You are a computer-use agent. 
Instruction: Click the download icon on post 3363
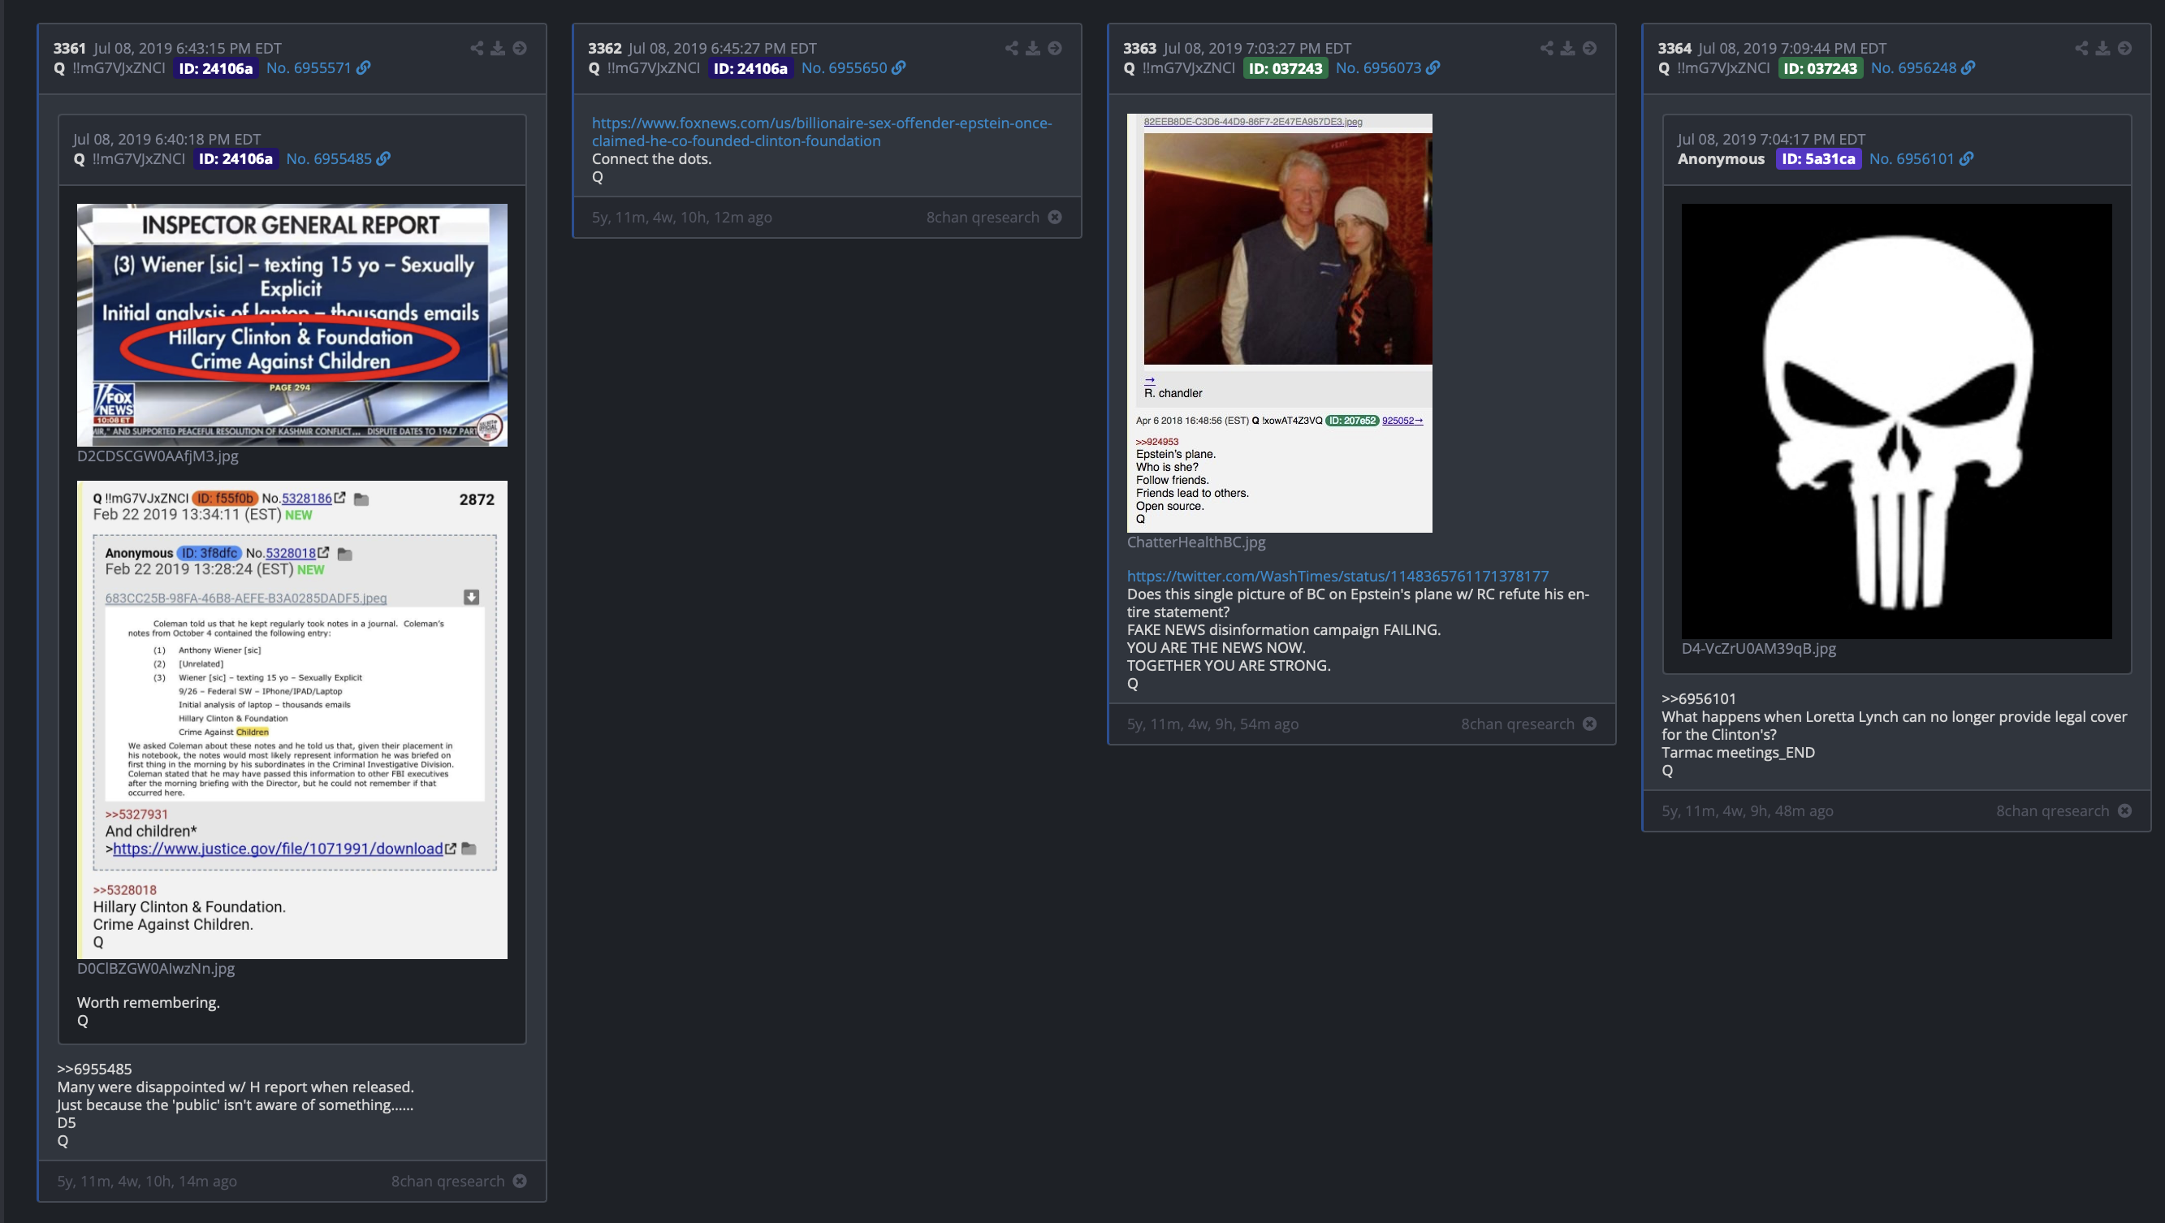[x=1568, y=48]
